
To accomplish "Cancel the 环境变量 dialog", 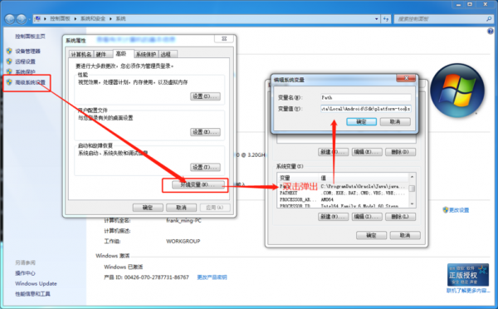I will coord(405,235).
